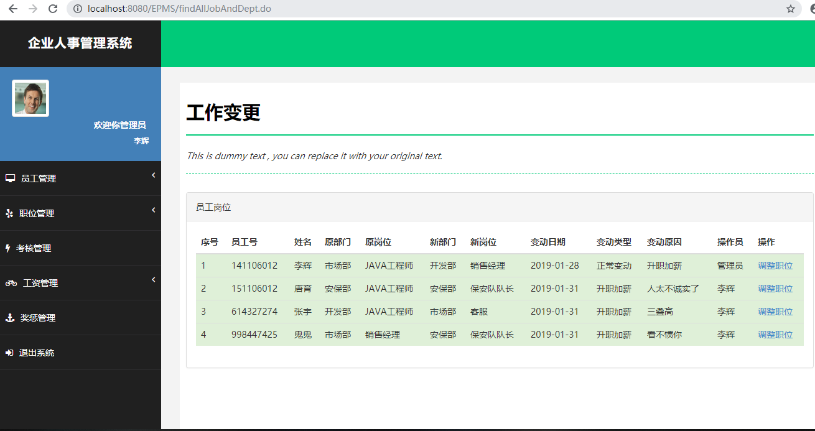Click the 员工号 column header
The width and height of the screenshot is (815, 431).
pos(244,242)
